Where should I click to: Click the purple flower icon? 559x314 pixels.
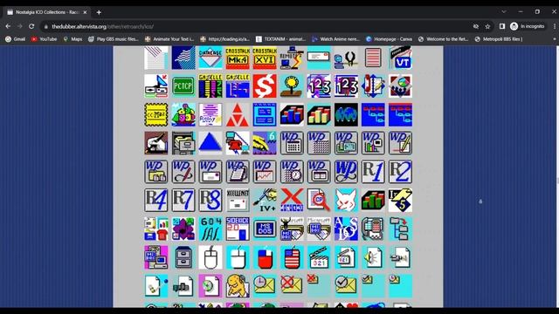pyautogui.click(x=183, y=229)
